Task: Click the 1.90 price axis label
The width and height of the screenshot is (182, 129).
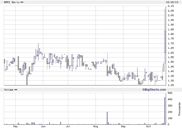Action: click(171, 25)
